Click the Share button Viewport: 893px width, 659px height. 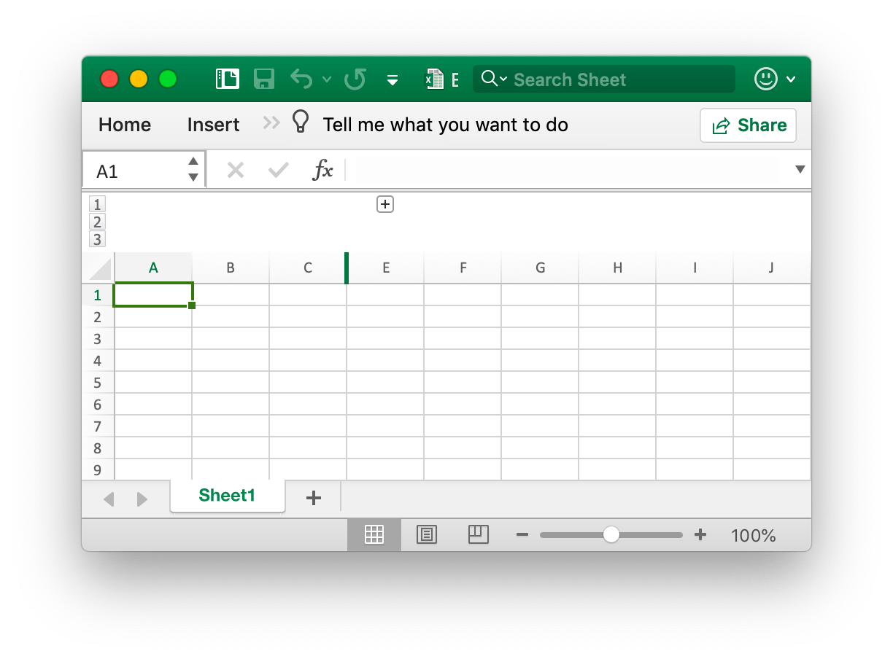click(748, 125)
